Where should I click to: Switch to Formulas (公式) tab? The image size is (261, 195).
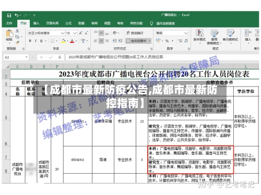tap(68, 23)
